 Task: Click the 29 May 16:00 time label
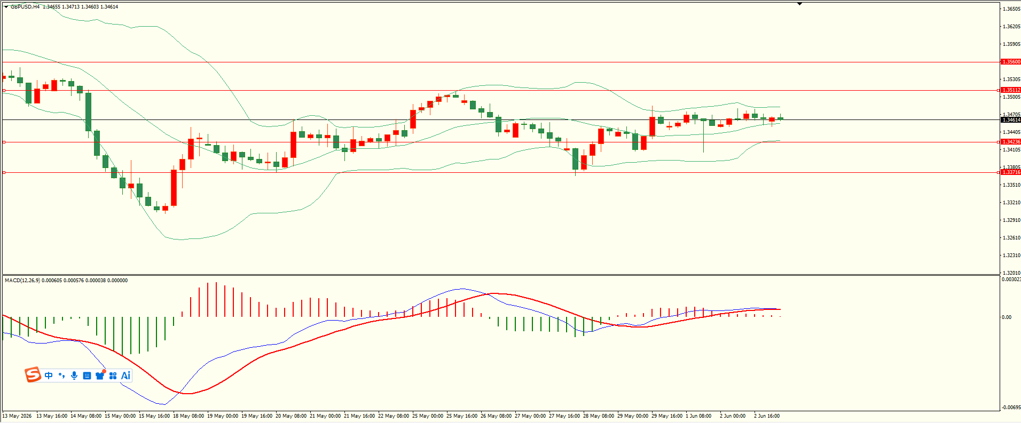click(x=667, y=416)
